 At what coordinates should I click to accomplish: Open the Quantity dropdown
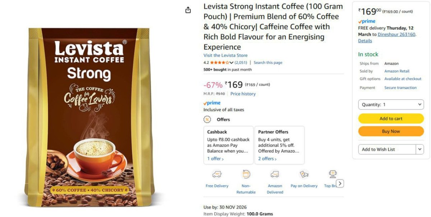[391, 105]
